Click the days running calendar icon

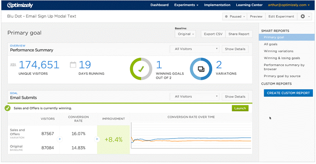tap(73, 65)
